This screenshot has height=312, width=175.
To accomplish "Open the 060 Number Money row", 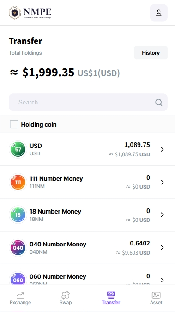I will [88, 278].
